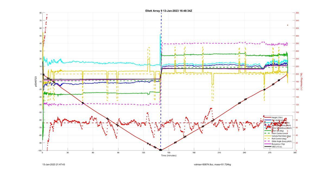Image resolution: width=326 pixels, height=169 pixels.
Task: Select the 'Buoyancy (10g)' legend entry
Action: coord(278,144)
